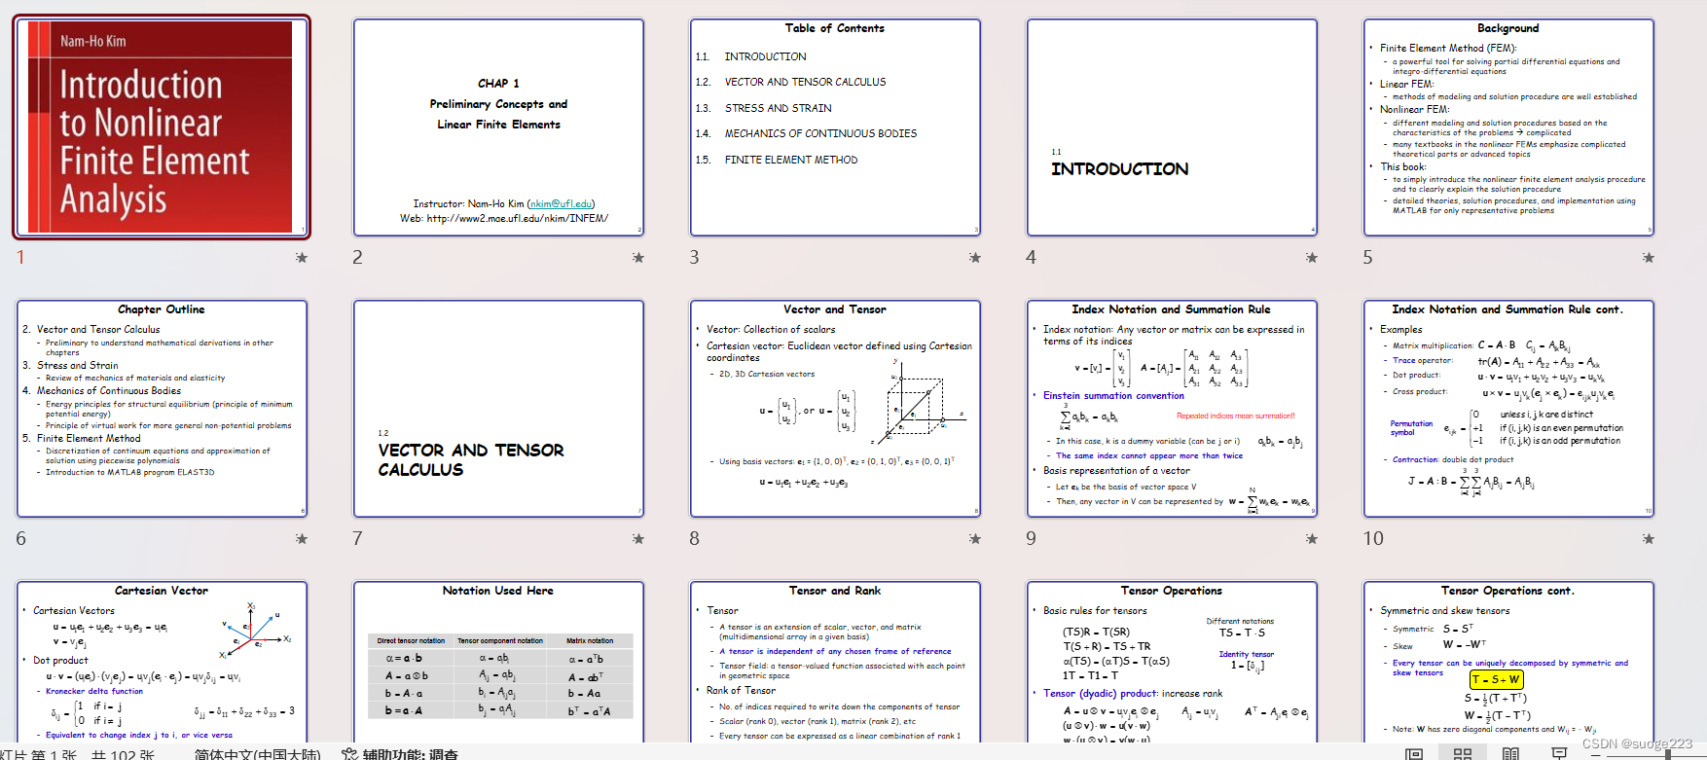
Task: Open Reading view from the status bar
Action: pyautogui.click(x=1510, y=753)
